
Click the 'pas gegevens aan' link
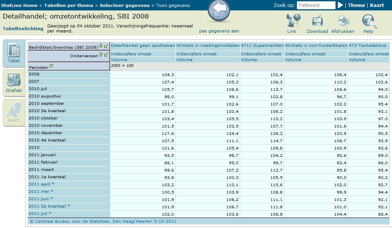click(219, 31)
